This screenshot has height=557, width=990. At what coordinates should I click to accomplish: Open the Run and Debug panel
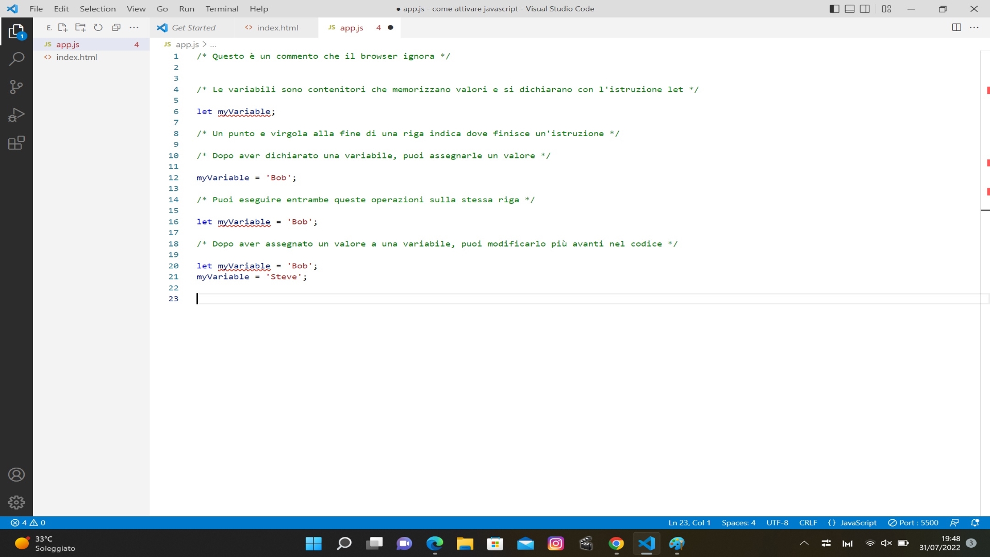coord(17,114)
